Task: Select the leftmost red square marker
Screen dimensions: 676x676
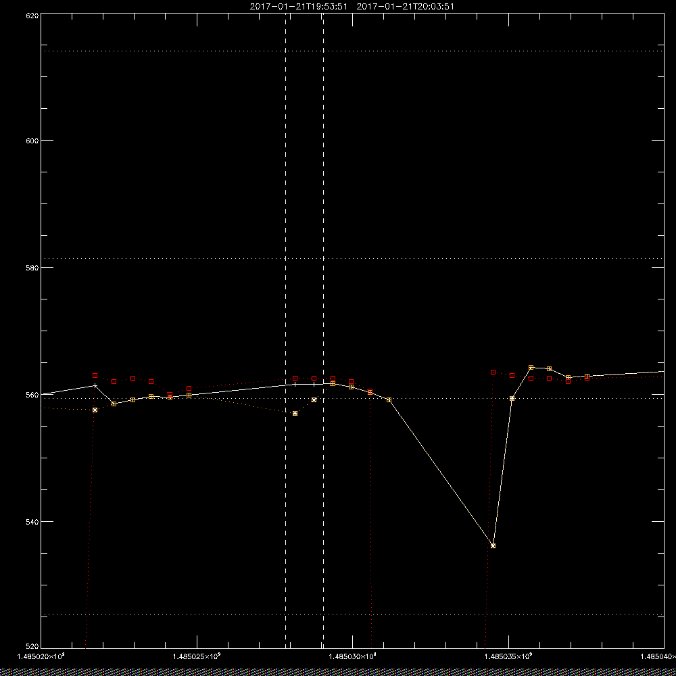Action: tap(95, 375)
